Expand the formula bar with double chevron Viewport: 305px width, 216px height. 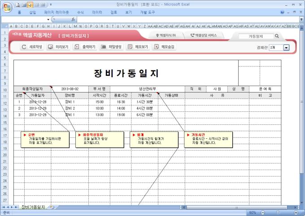(x=301, y=19)
